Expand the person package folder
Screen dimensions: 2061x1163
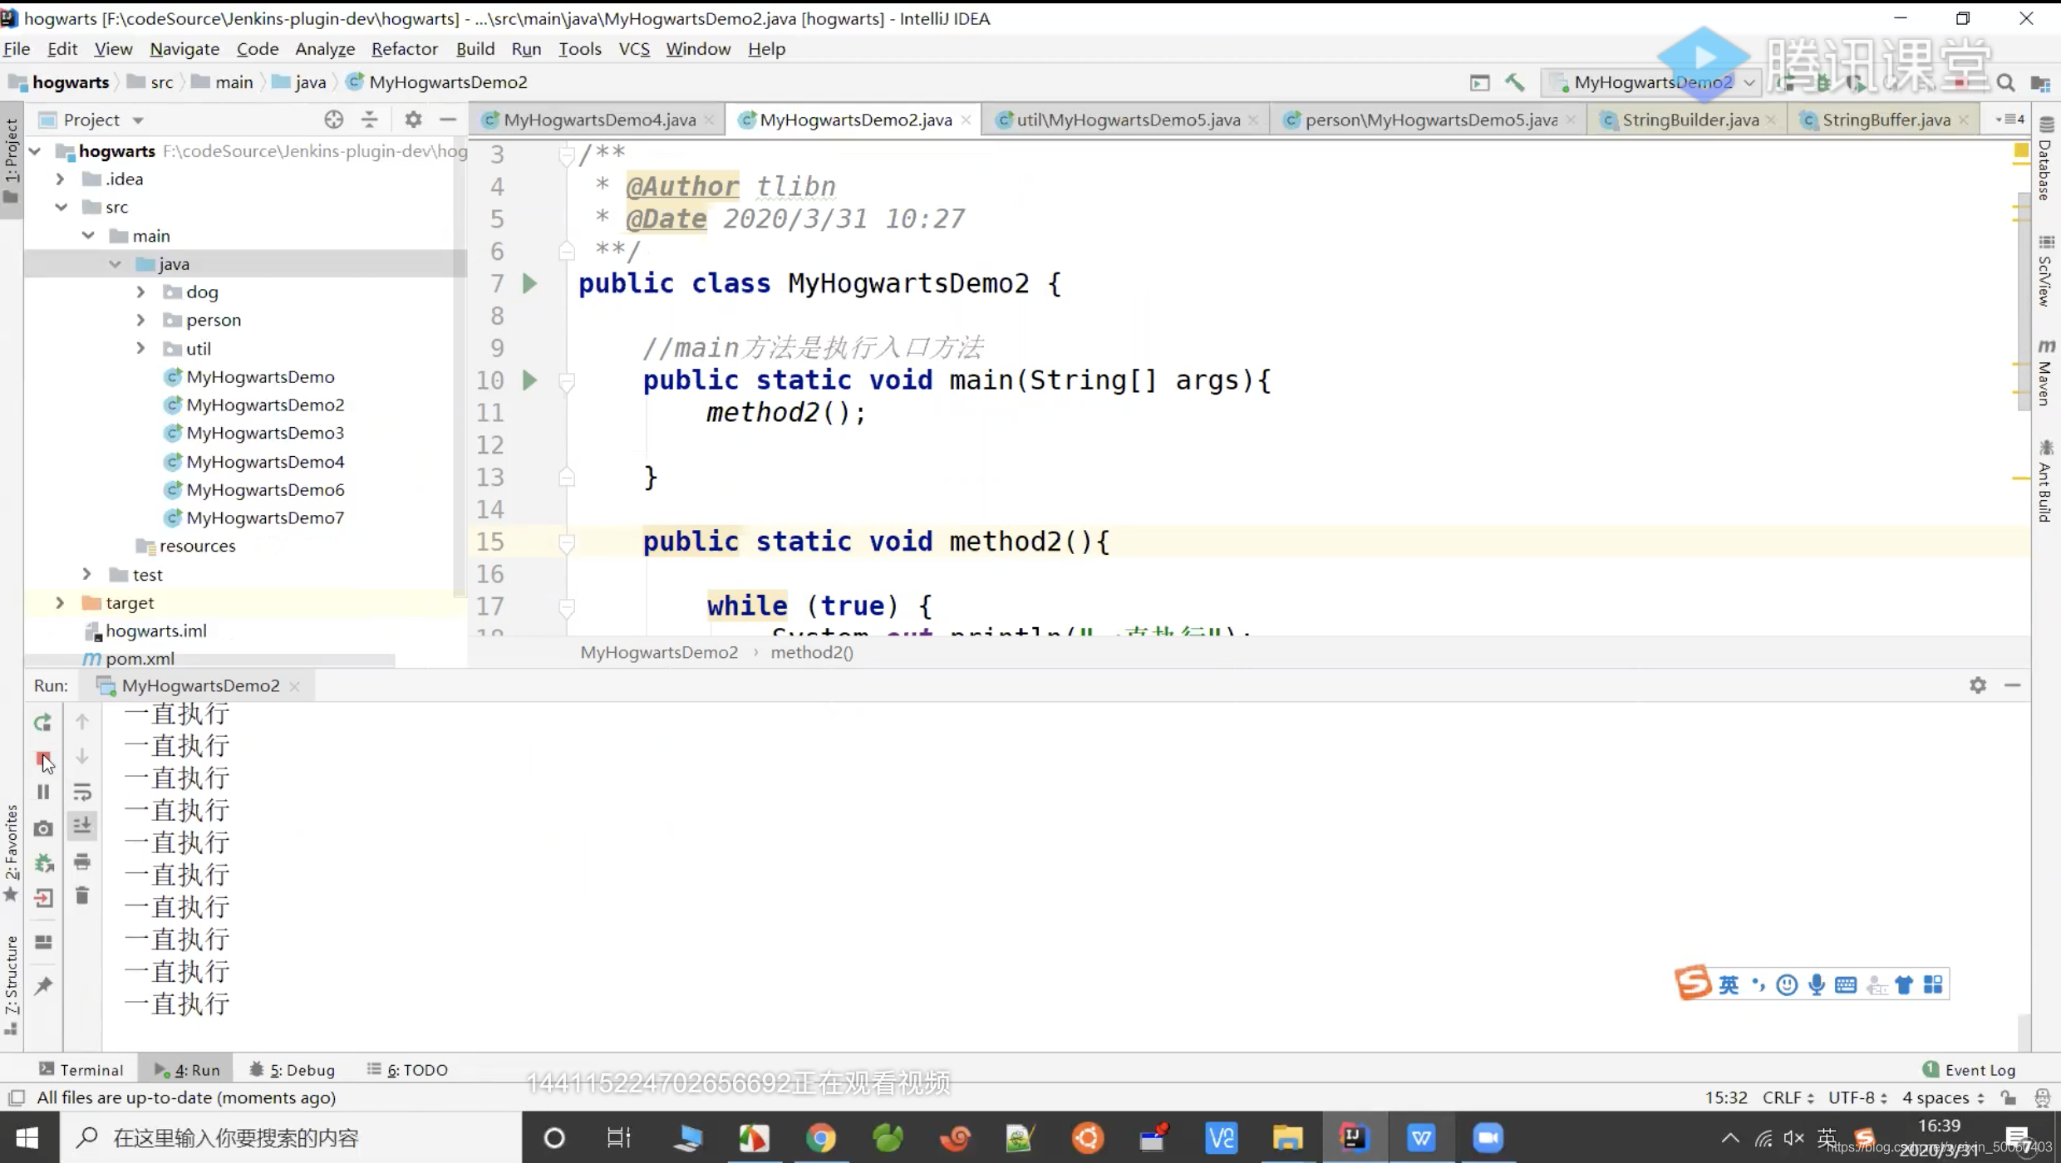click(140, 320)
